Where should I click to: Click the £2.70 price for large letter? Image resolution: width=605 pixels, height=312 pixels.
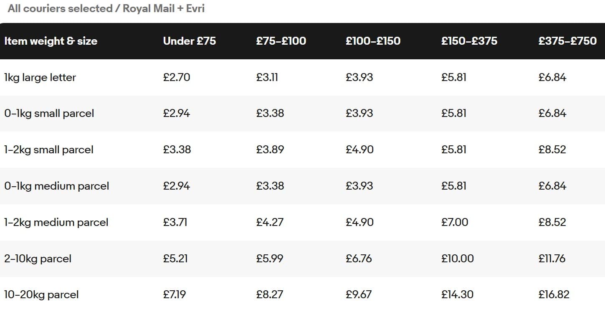coord(177,77)
